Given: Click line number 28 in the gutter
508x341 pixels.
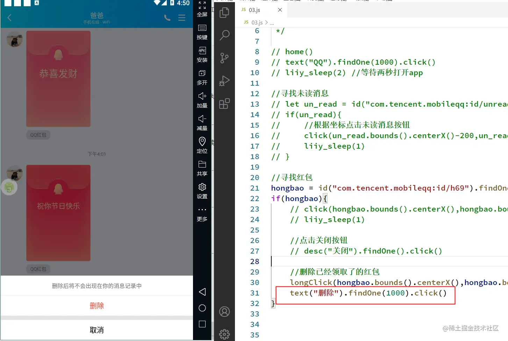Looking at the screenshot, I should click(255, 262).
